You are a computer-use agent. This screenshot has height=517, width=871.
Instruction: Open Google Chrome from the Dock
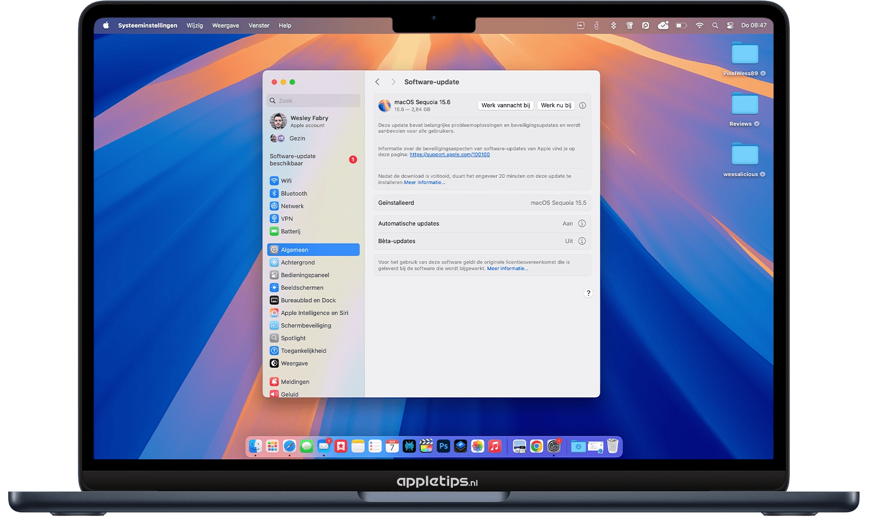pos(537,446)
